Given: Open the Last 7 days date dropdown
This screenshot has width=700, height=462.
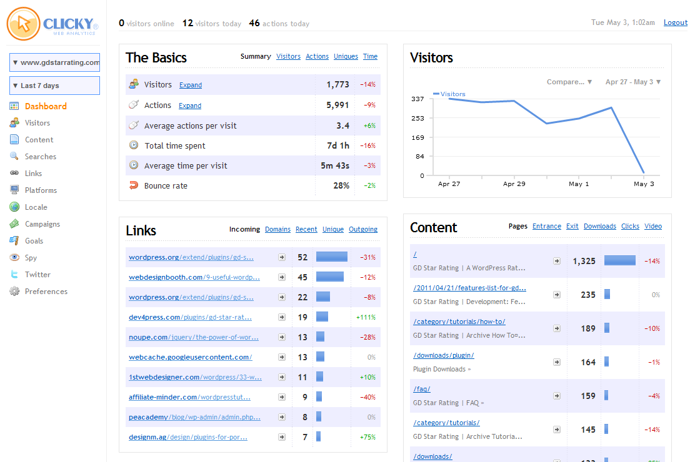Looking at the screenshot, I should [x=54, y=86].
